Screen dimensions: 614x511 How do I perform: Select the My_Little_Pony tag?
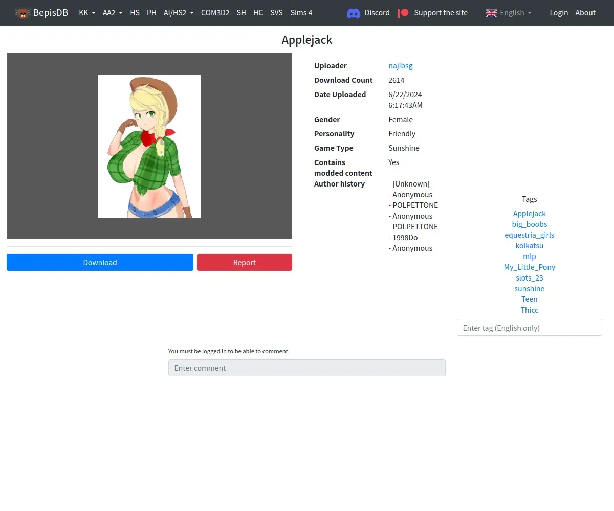(530, 267)
